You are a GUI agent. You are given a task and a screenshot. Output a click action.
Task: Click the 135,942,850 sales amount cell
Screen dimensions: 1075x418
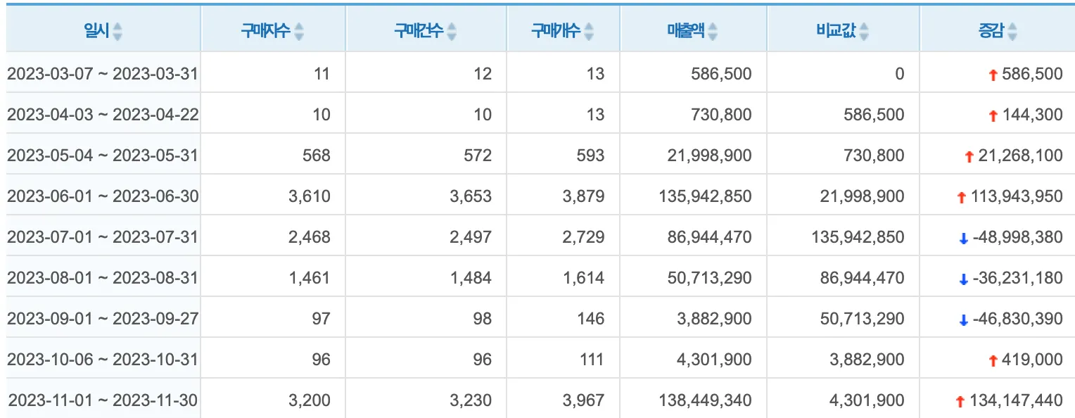705,196
